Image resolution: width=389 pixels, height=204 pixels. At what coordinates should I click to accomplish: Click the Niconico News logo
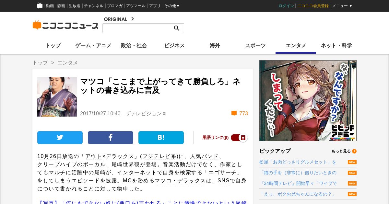click(x=65, y=25)
